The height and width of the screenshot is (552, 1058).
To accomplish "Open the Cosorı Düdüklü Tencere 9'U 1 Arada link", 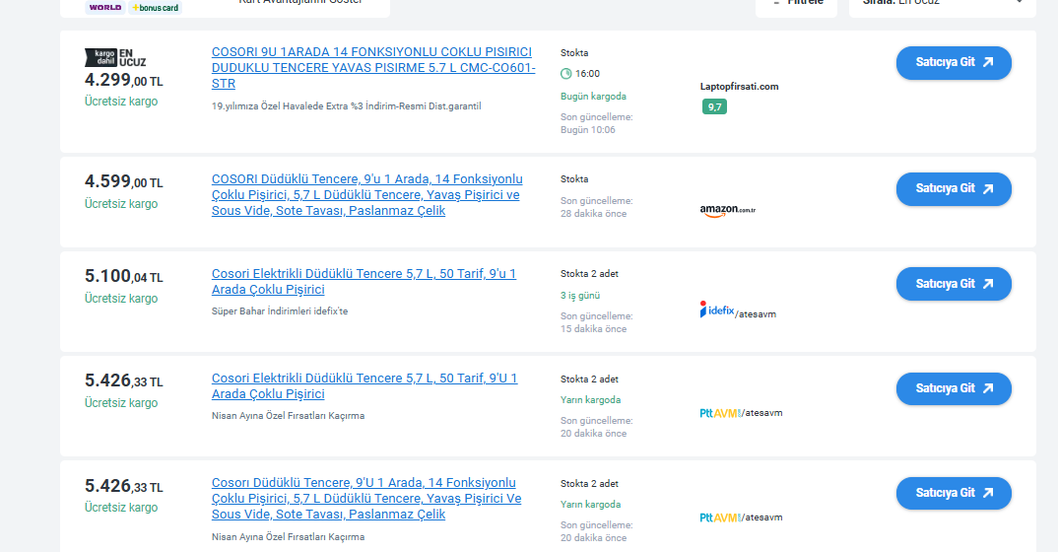I will click(366, 498).
